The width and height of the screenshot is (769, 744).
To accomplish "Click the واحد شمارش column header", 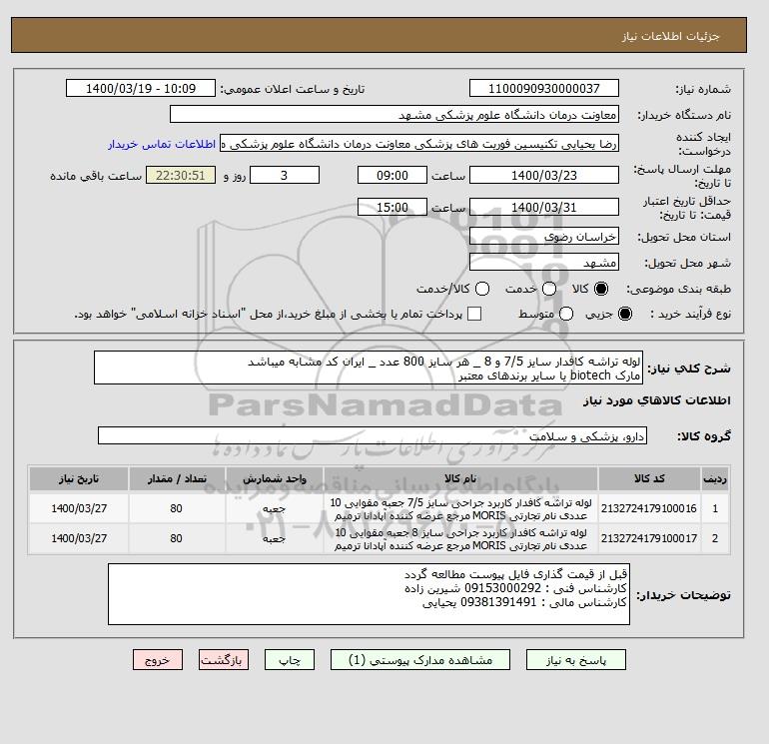I will [275, 478].
